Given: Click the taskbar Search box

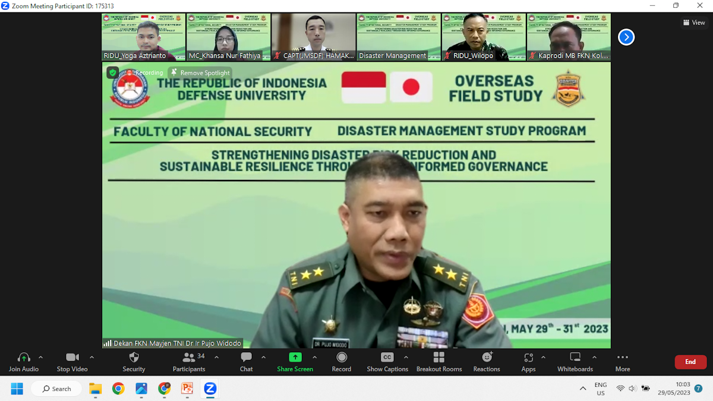Looking at the screenshot, I should (x=56, y=389).
